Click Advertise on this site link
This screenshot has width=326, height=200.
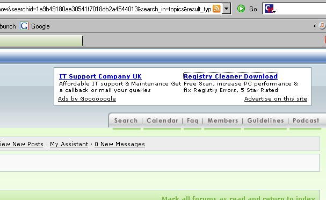(x=276, y=98)
